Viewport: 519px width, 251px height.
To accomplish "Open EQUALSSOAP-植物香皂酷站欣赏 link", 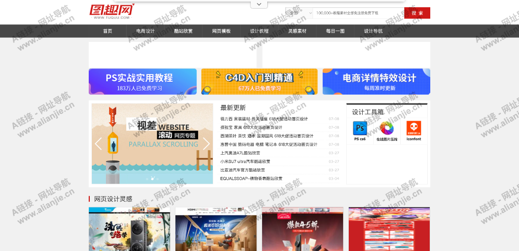I will pos(251,179).
